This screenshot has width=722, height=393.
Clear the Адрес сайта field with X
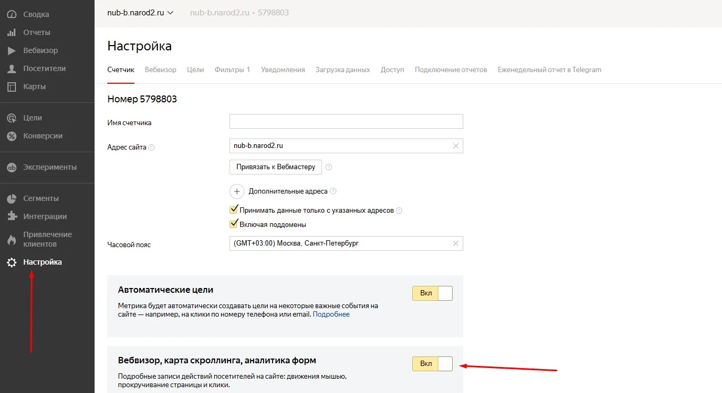(x=455, y=146)
